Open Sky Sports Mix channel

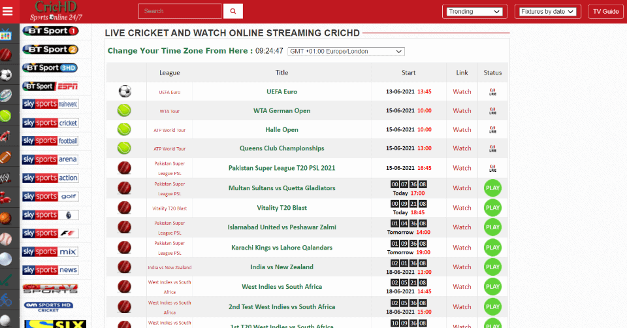pyautogui.click(x=50, y=252)
